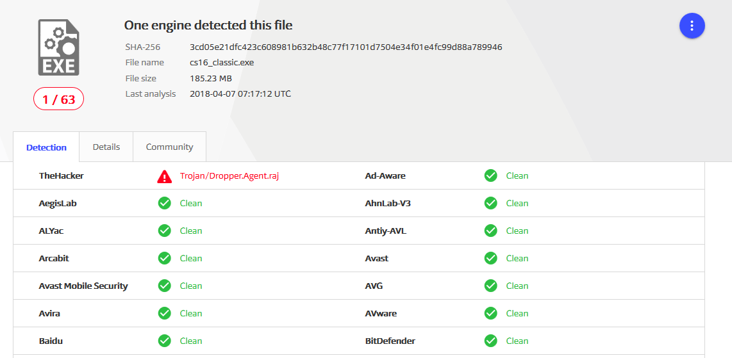Click the EXE file type icon
This screenshot has width=732, height=358.
point(58,47)
